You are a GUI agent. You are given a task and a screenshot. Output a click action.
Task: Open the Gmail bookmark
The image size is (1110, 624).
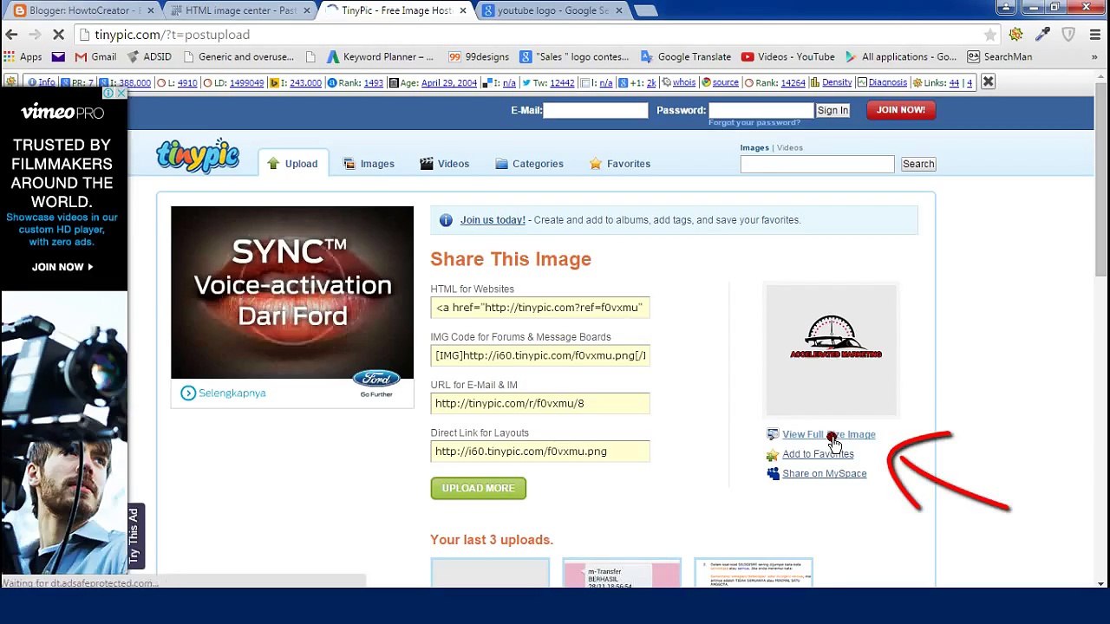pos(95,57)
